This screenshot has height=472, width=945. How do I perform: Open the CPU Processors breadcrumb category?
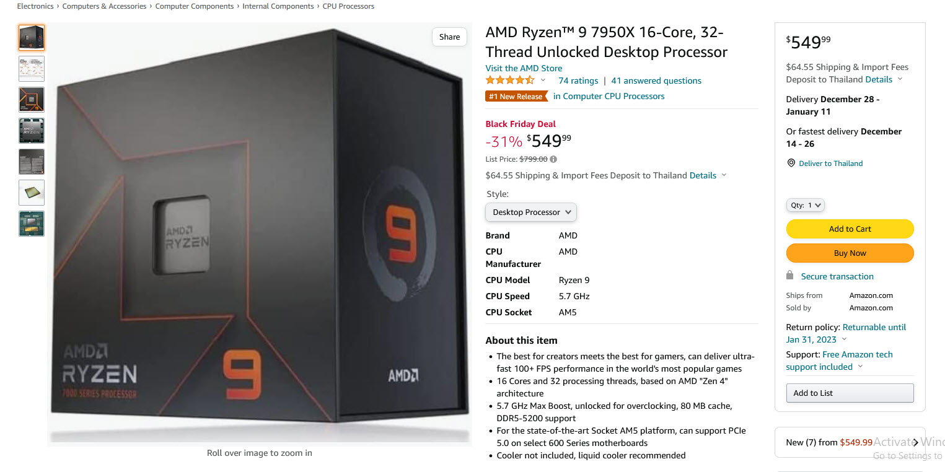pyautogui.click(x=347, y=6)
